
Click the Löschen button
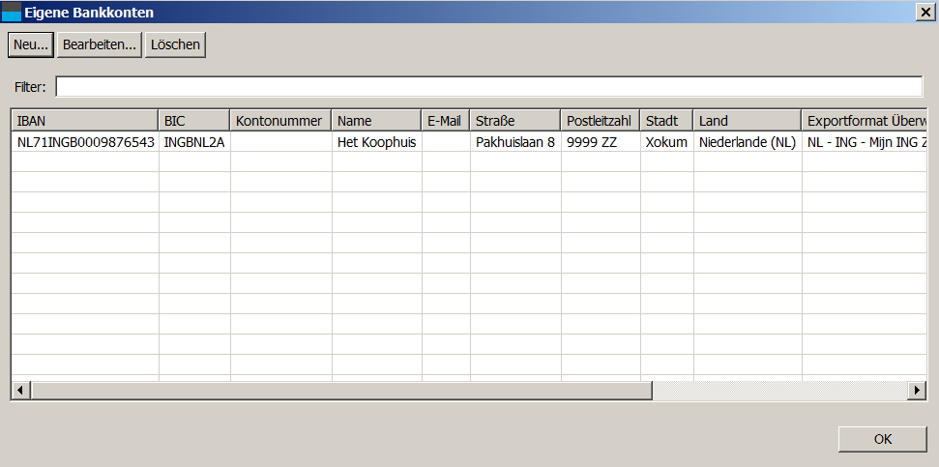point(175,44)
